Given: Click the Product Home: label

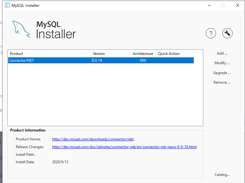Looking at the screenshot, I should click(x=28, y=139).
